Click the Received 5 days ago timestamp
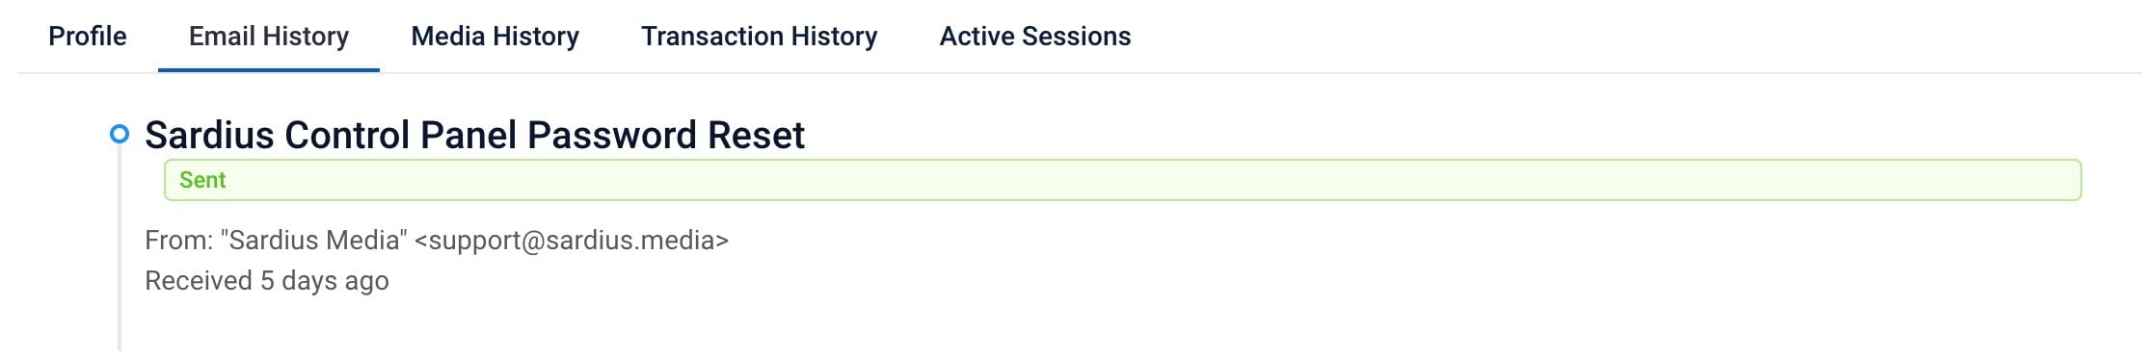 [267, 281]
